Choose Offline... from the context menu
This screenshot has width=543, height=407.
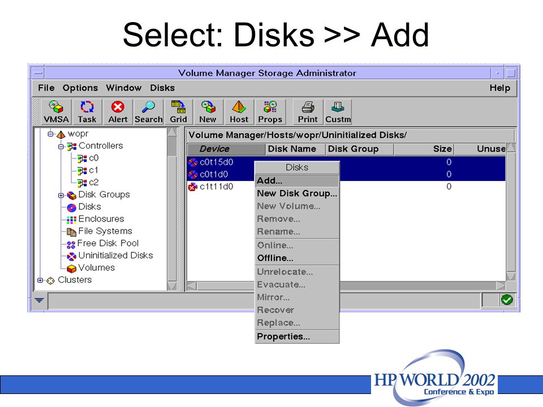click(297, 258)
